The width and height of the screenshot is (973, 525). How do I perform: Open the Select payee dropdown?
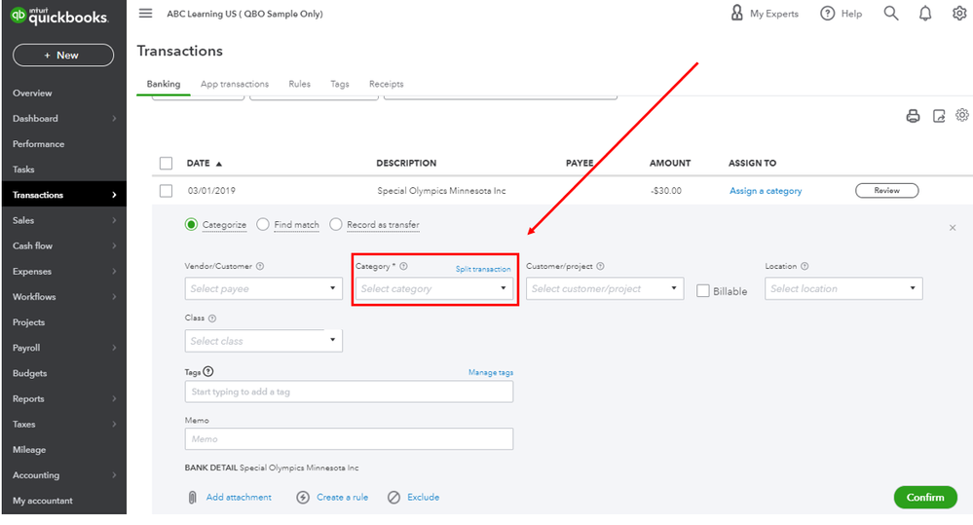[x=263, y=288]
